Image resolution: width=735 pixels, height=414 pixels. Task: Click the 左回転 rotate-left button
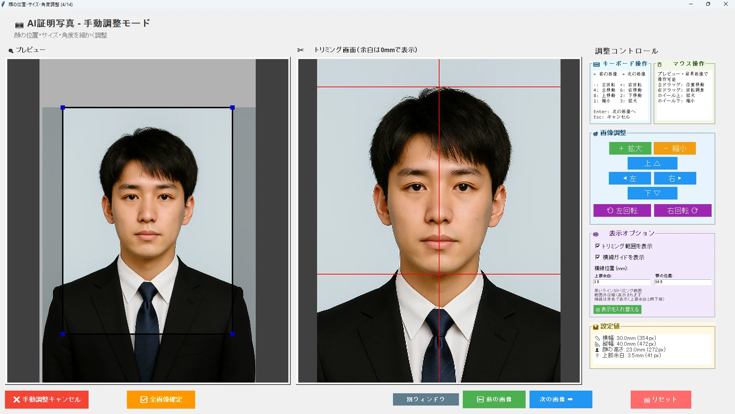(622, 210)
